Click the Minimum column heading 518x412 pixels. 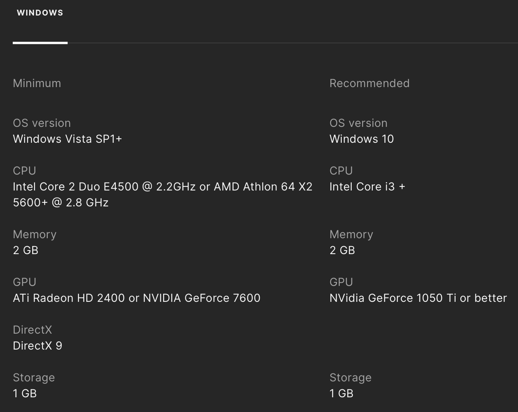click(37, 83)
